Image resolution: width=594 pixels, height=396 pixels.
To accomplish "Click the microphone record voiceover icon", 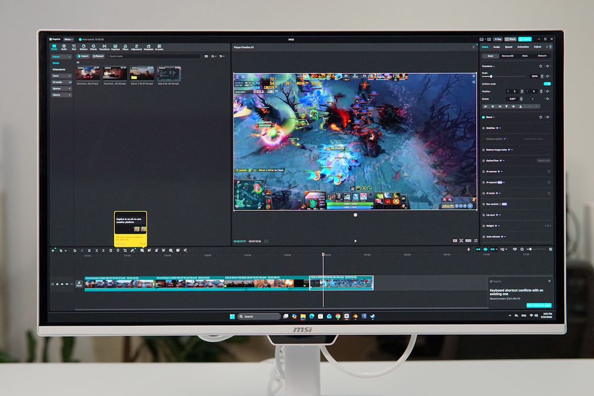I will pyautogui.click(x=469, y=249).
